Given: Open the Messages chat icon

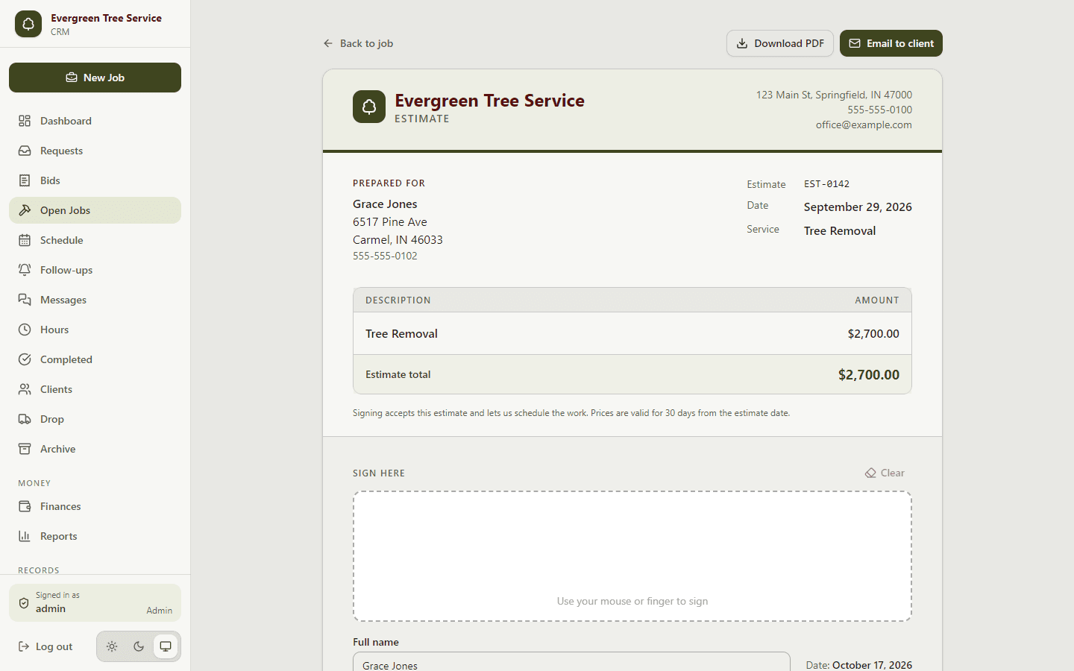Looking at the screenshot, I should [25, 300].
